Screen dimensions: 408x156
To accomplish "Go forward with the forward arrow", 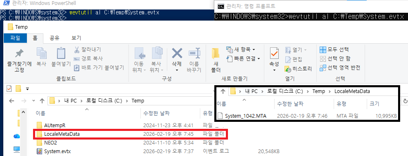I will pos(24,101).
